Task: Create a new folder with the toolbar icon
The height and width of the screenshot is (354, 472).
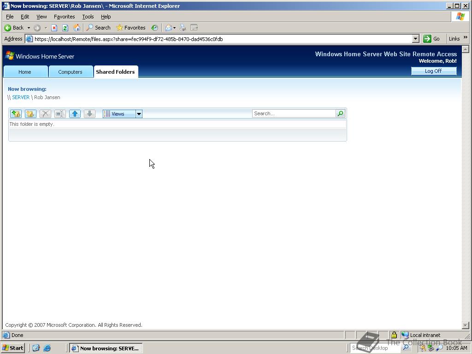Action: point(30,114)
